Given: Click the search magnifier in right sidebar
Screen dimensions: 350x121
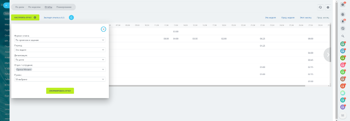Looking at the screenshot, I should click(343, 36).
